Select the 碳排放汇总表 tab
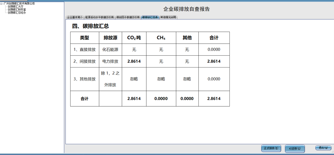 coord(150,17)
